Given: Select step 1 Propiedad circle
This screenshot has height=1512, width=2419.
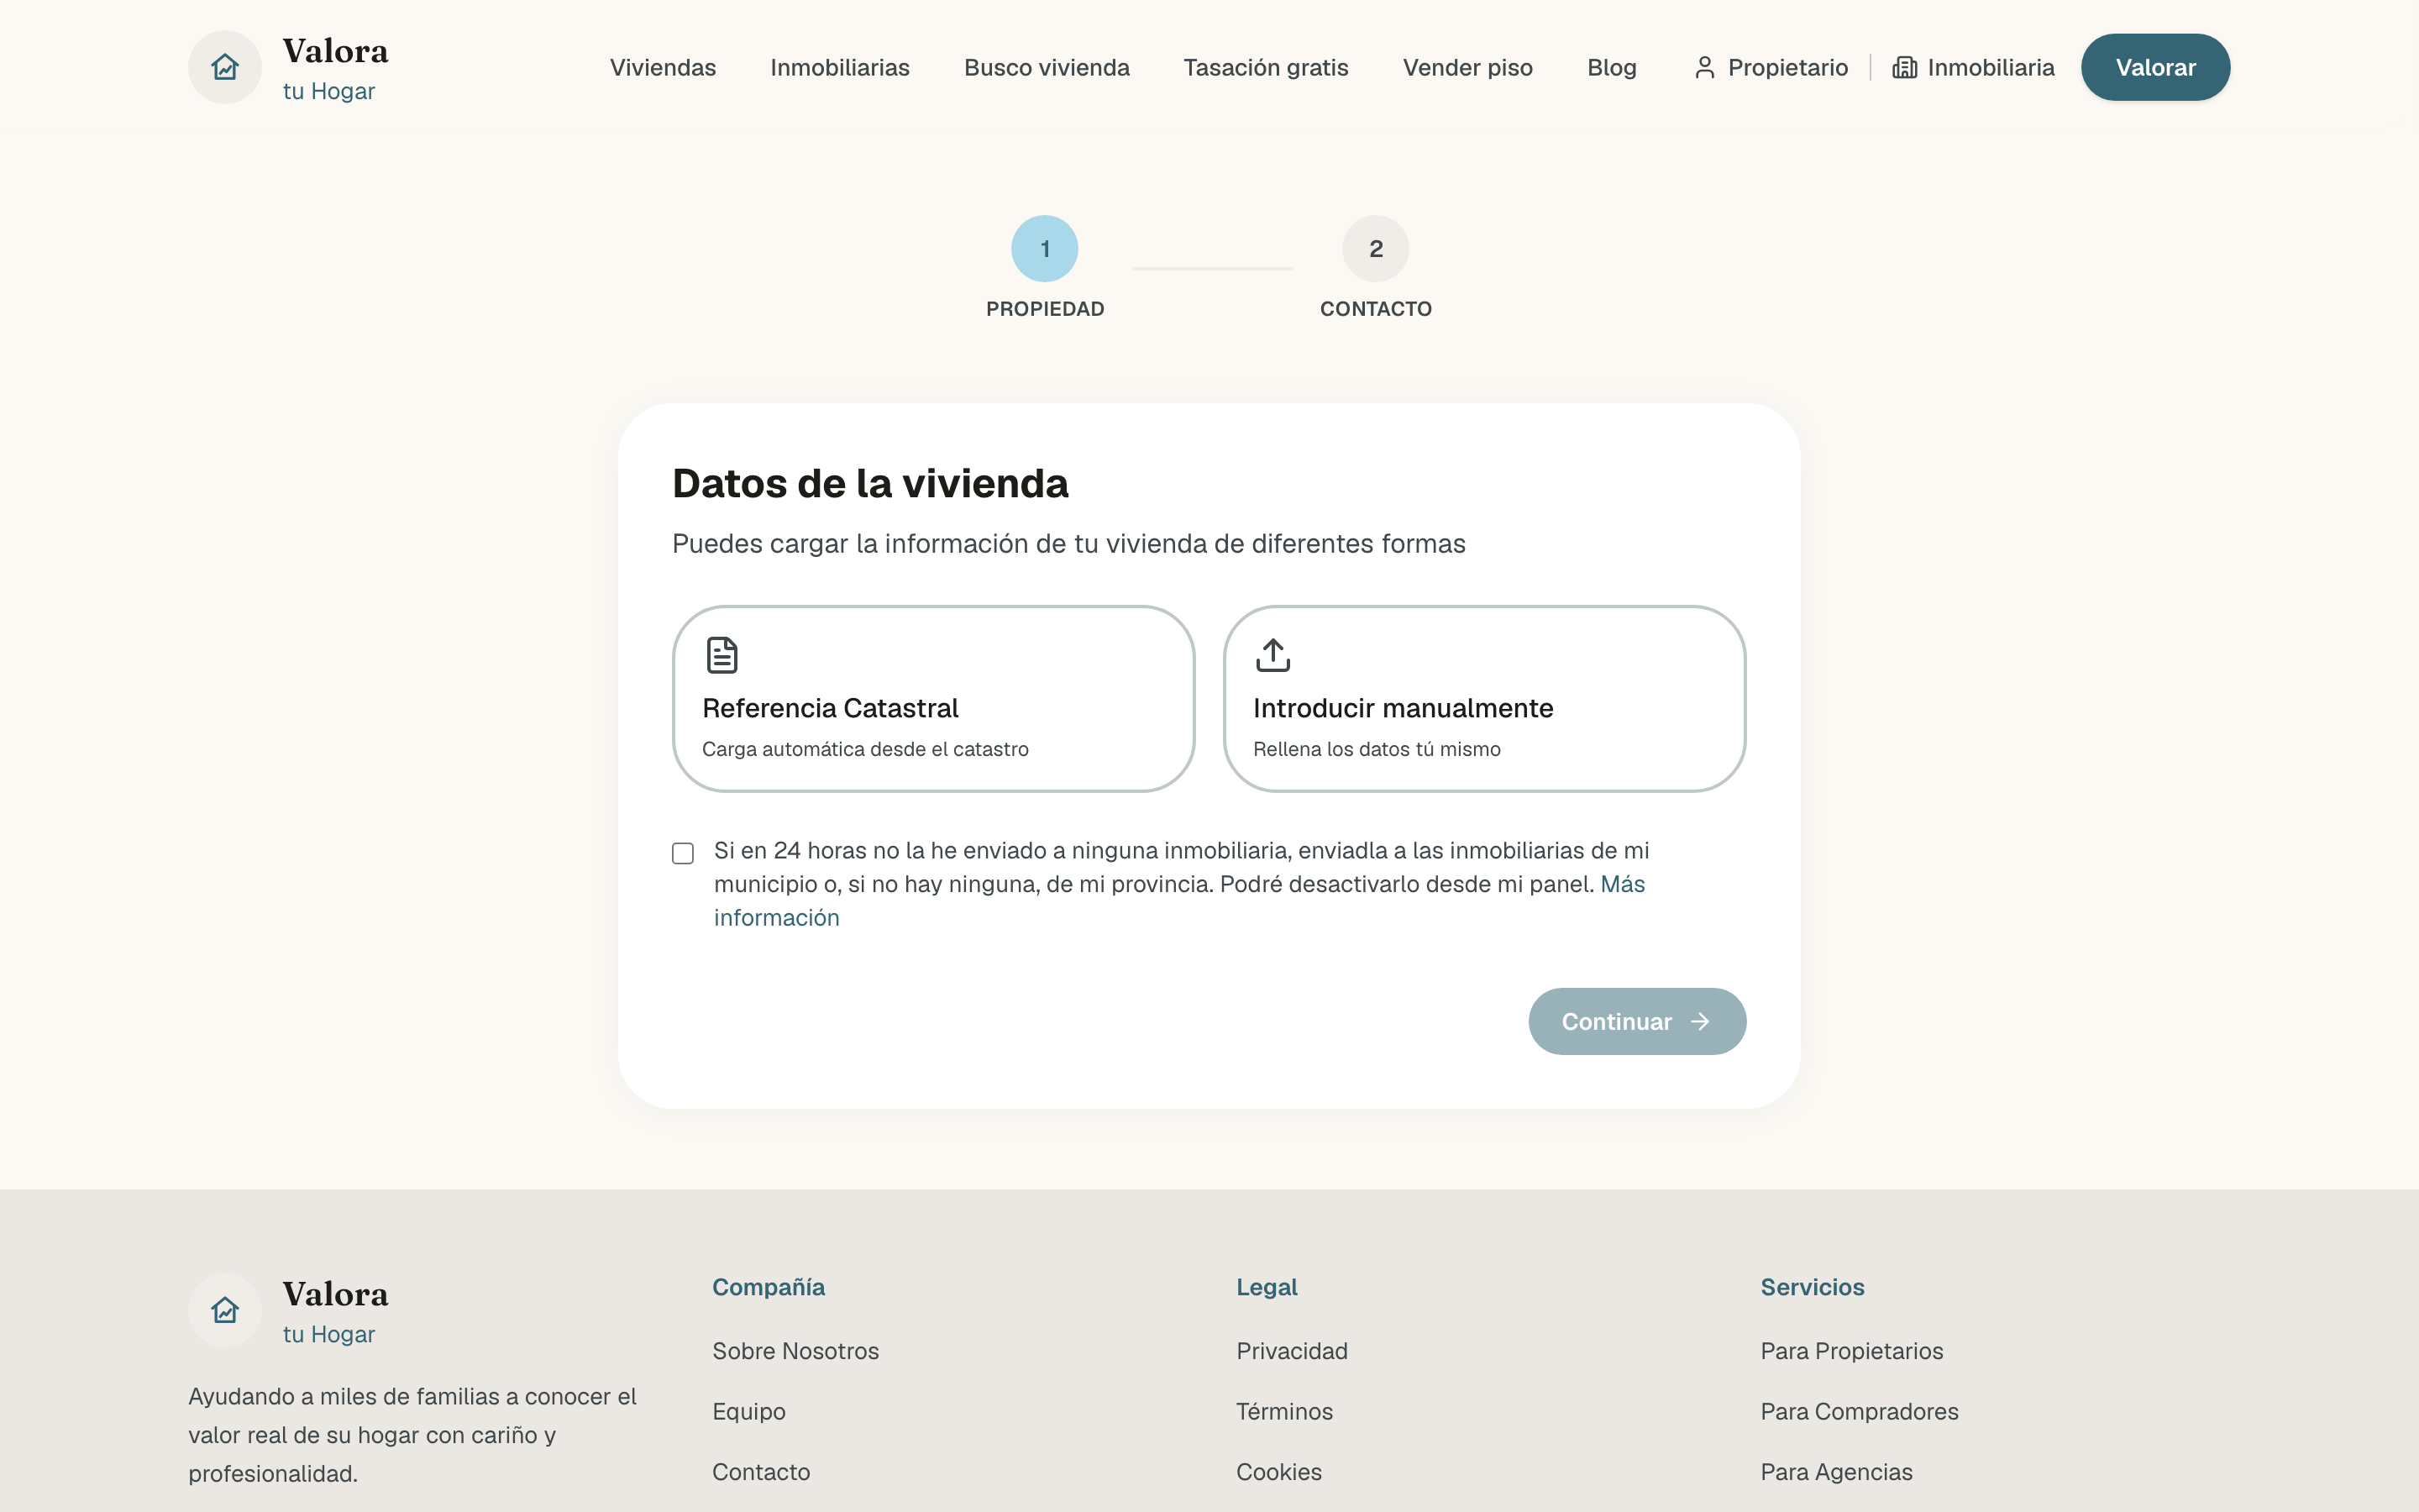Looking at the screenshot, I should coord(1045,248).
